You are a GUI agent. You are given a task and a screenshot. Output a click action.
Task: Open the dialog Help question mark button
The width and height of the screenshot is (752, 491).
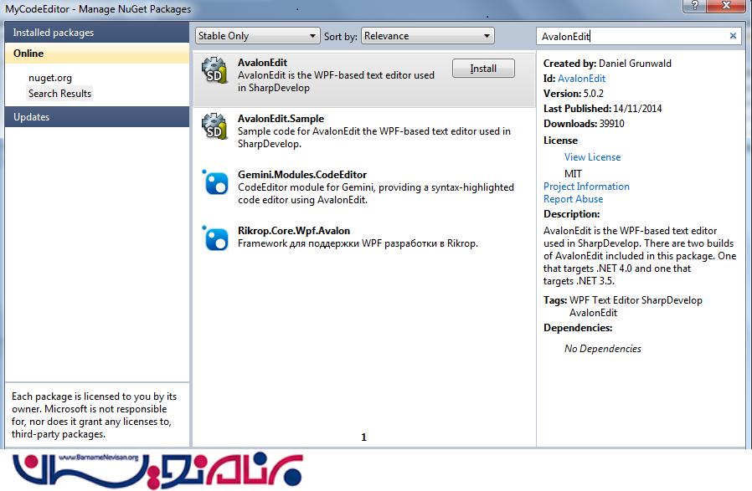click(x=695, y=6)
